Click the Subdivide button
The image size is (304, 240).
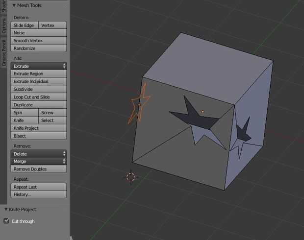click(39, 89)
